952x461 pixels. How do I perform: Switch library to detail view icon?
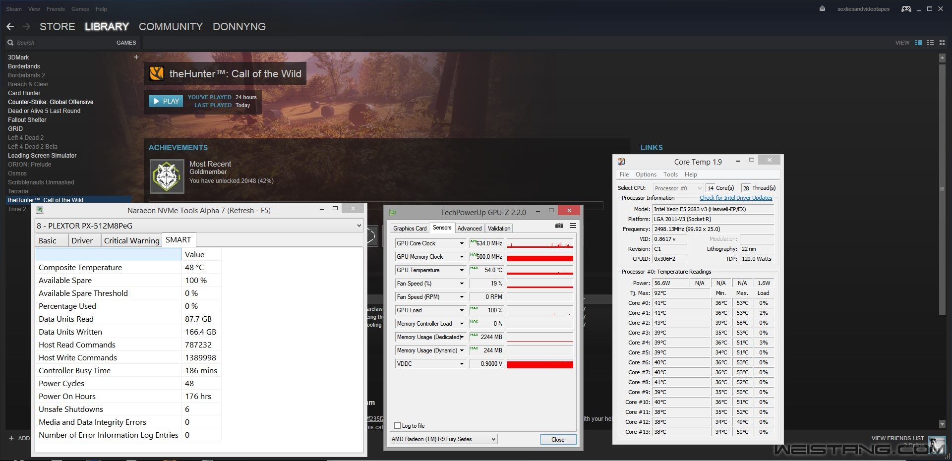[918, 43]
